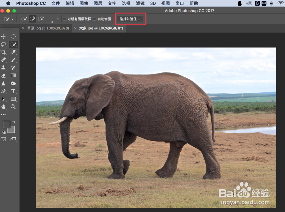Reset default foreground and background colors
Viewport: 285px width, 212px height.
point(4,132)
